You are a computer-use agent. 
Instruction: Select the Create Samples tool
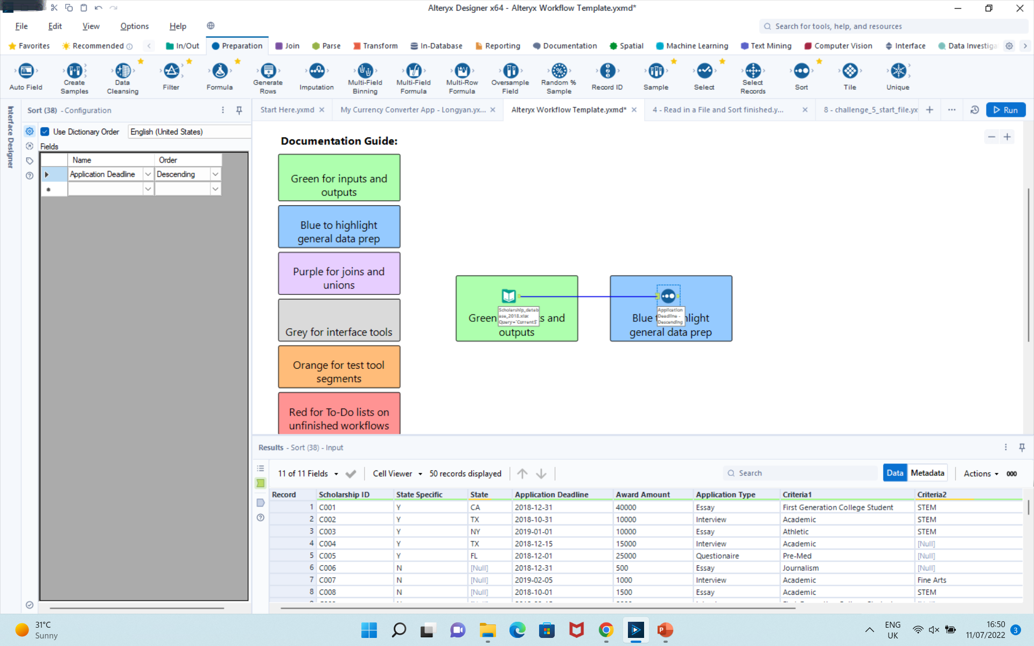tap(74, 79)
